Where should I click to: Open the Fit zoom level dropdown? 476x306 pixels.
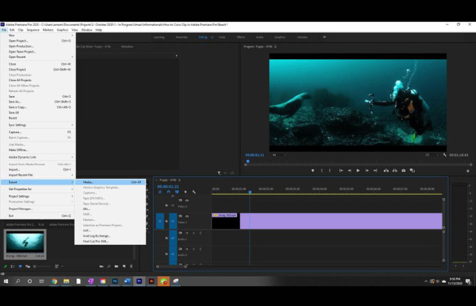click(x=279, y=155)
